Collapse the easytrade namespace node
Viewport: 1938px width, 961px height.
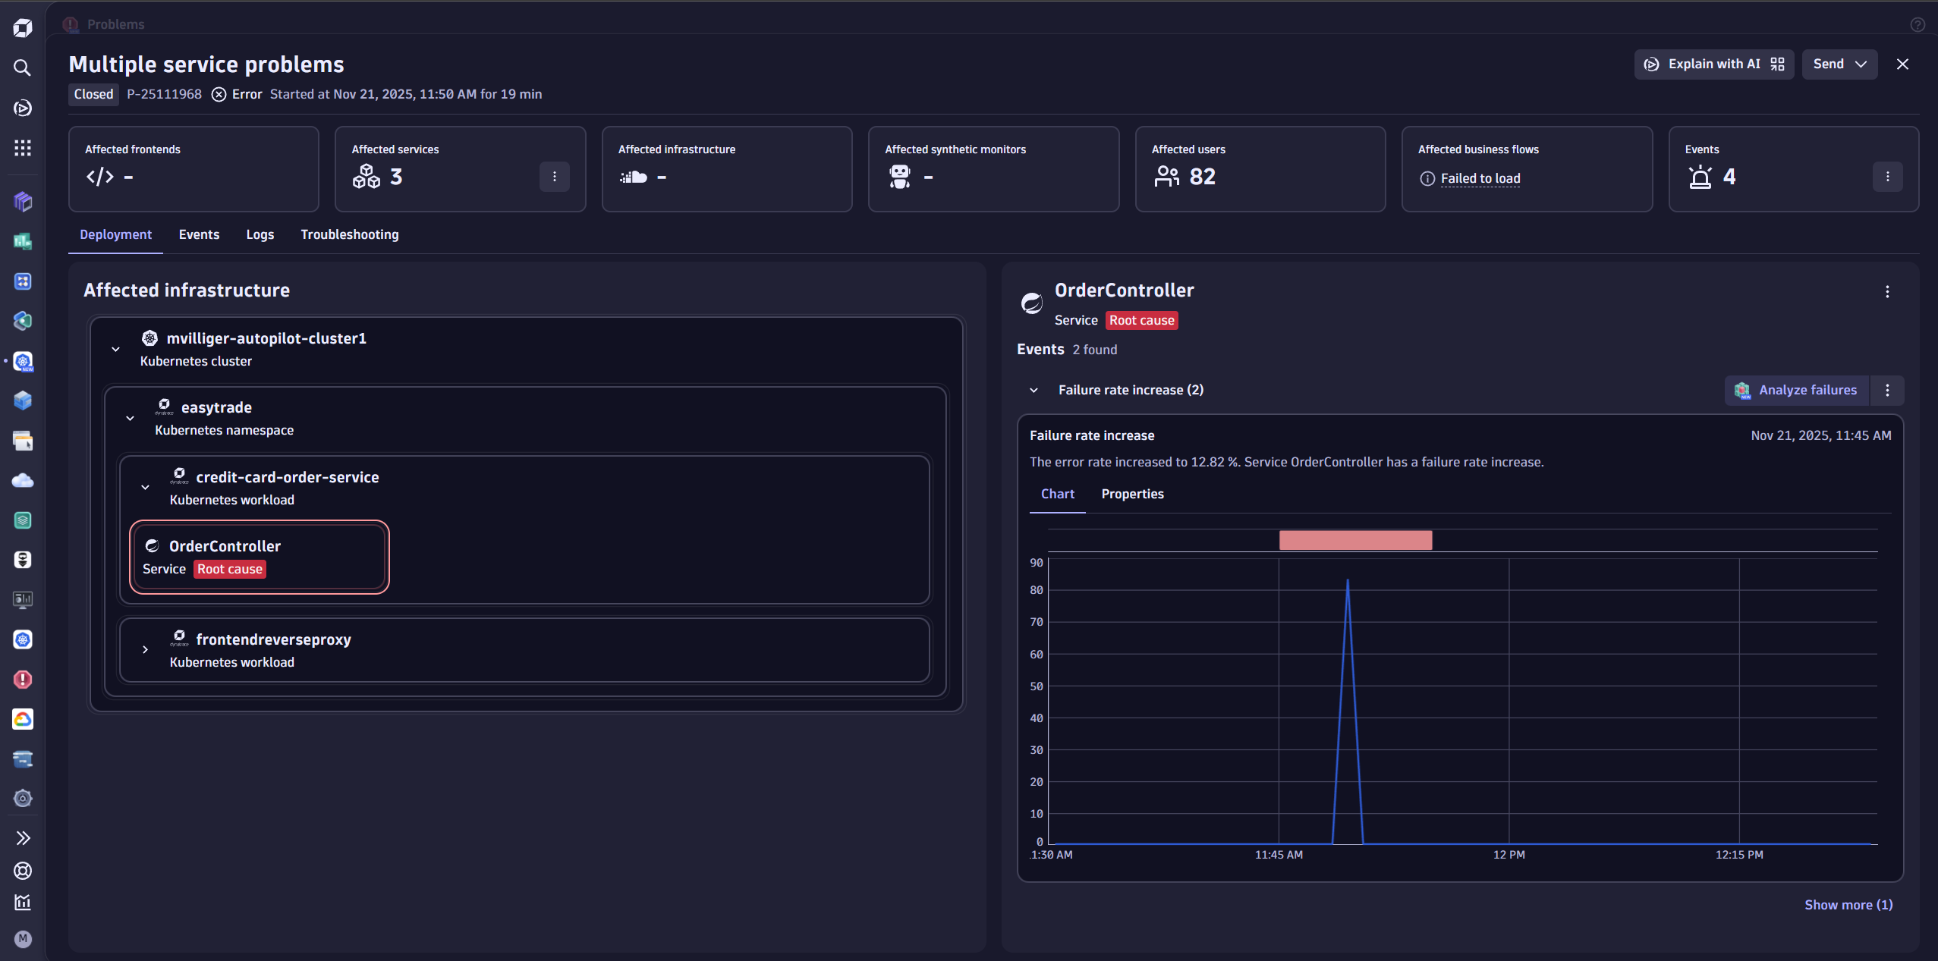[x=130, y=419]
